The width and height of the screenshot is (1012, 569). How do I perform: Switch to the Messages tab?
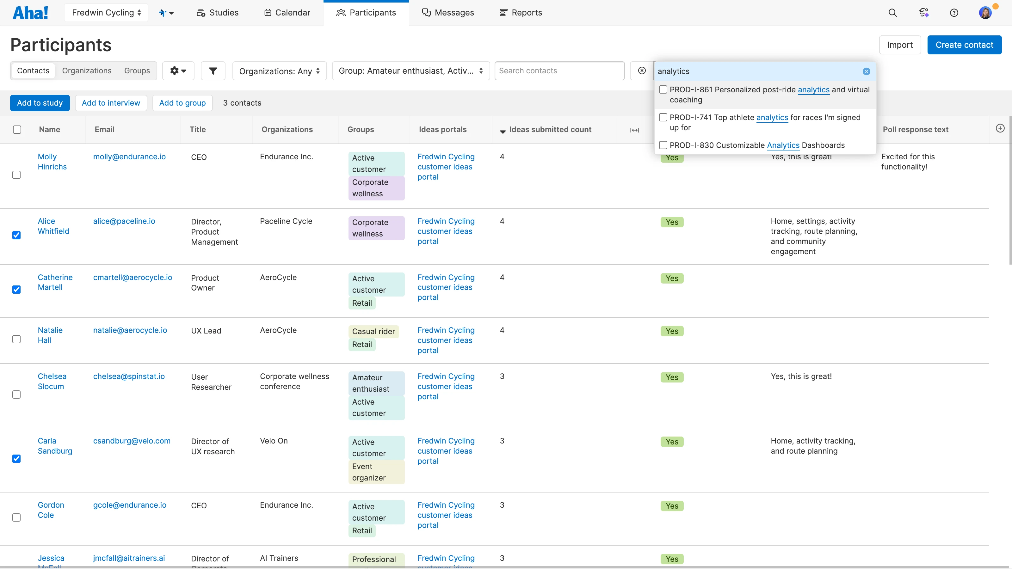point(448,13)
